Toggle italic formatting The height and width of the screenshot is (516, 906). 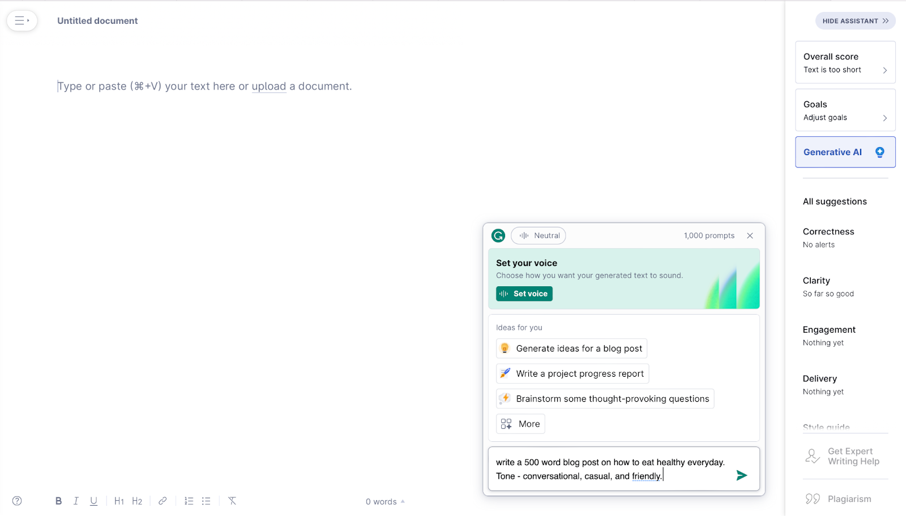point(76,501)
